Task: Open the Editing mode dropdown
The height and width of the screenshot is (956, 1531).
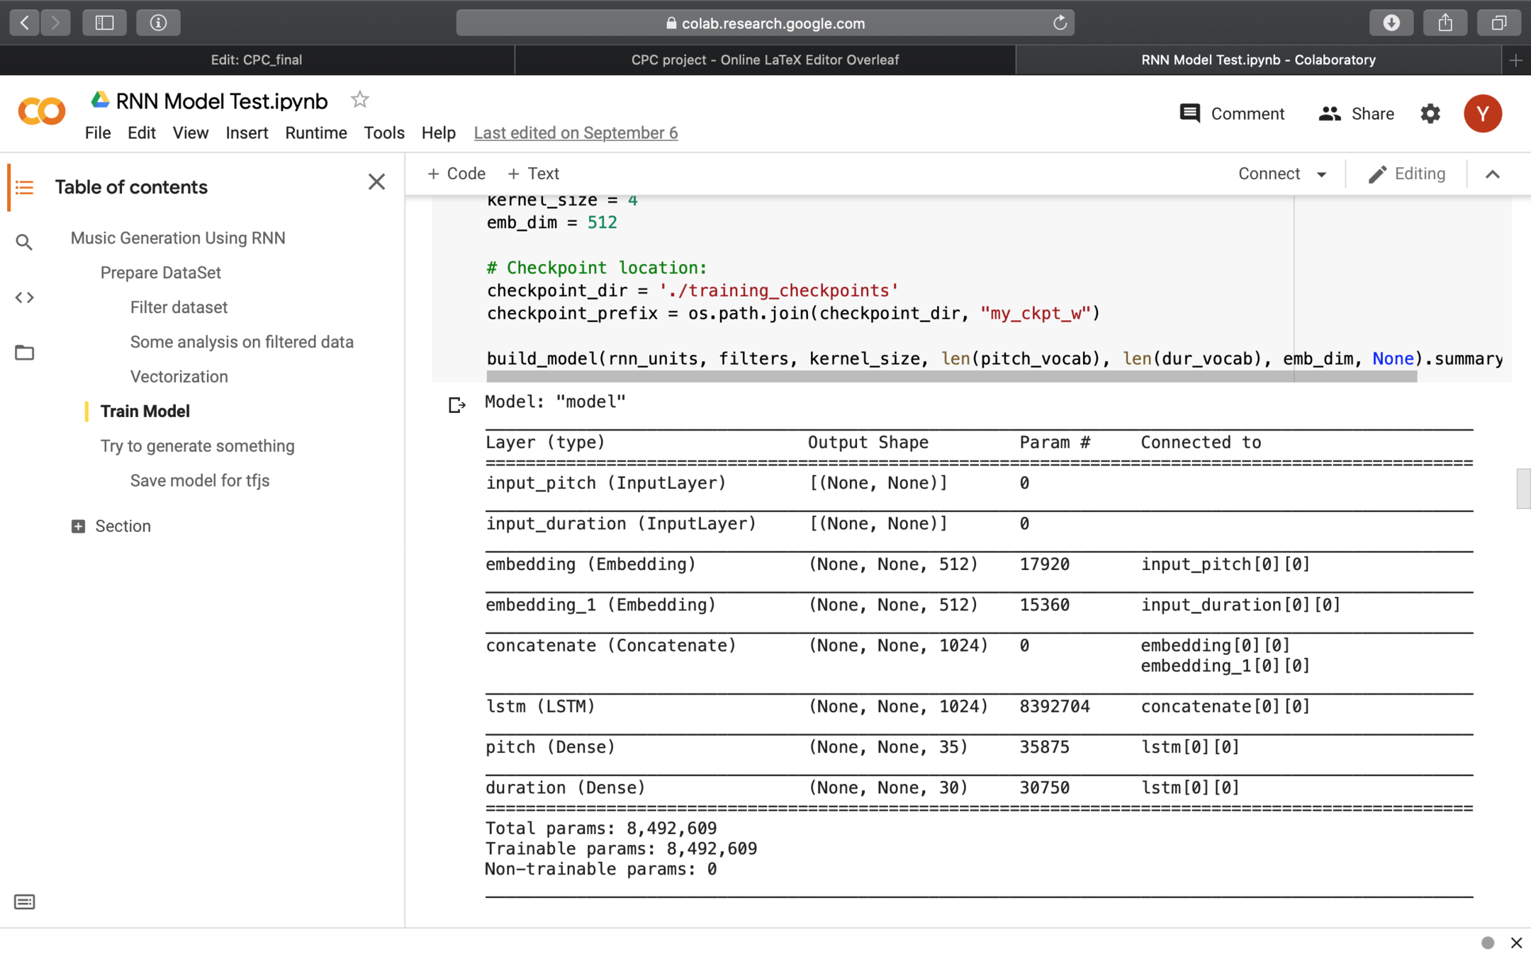Action: (1406, 174)
